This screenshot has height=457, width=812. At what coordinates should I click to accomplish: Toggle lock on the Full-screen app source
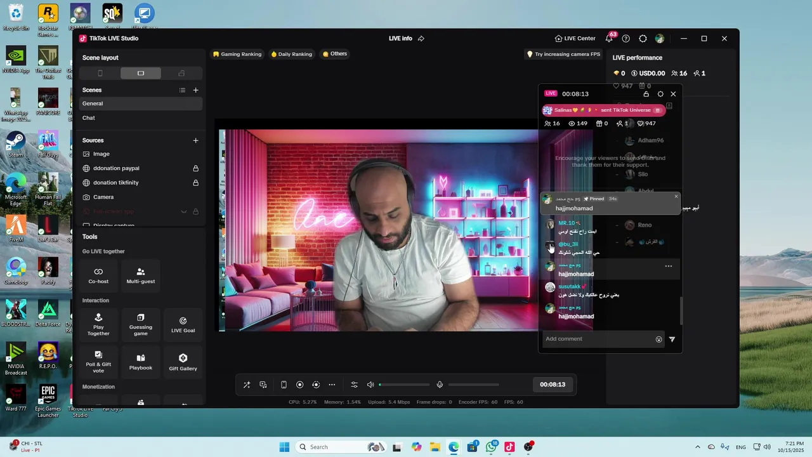195,211
